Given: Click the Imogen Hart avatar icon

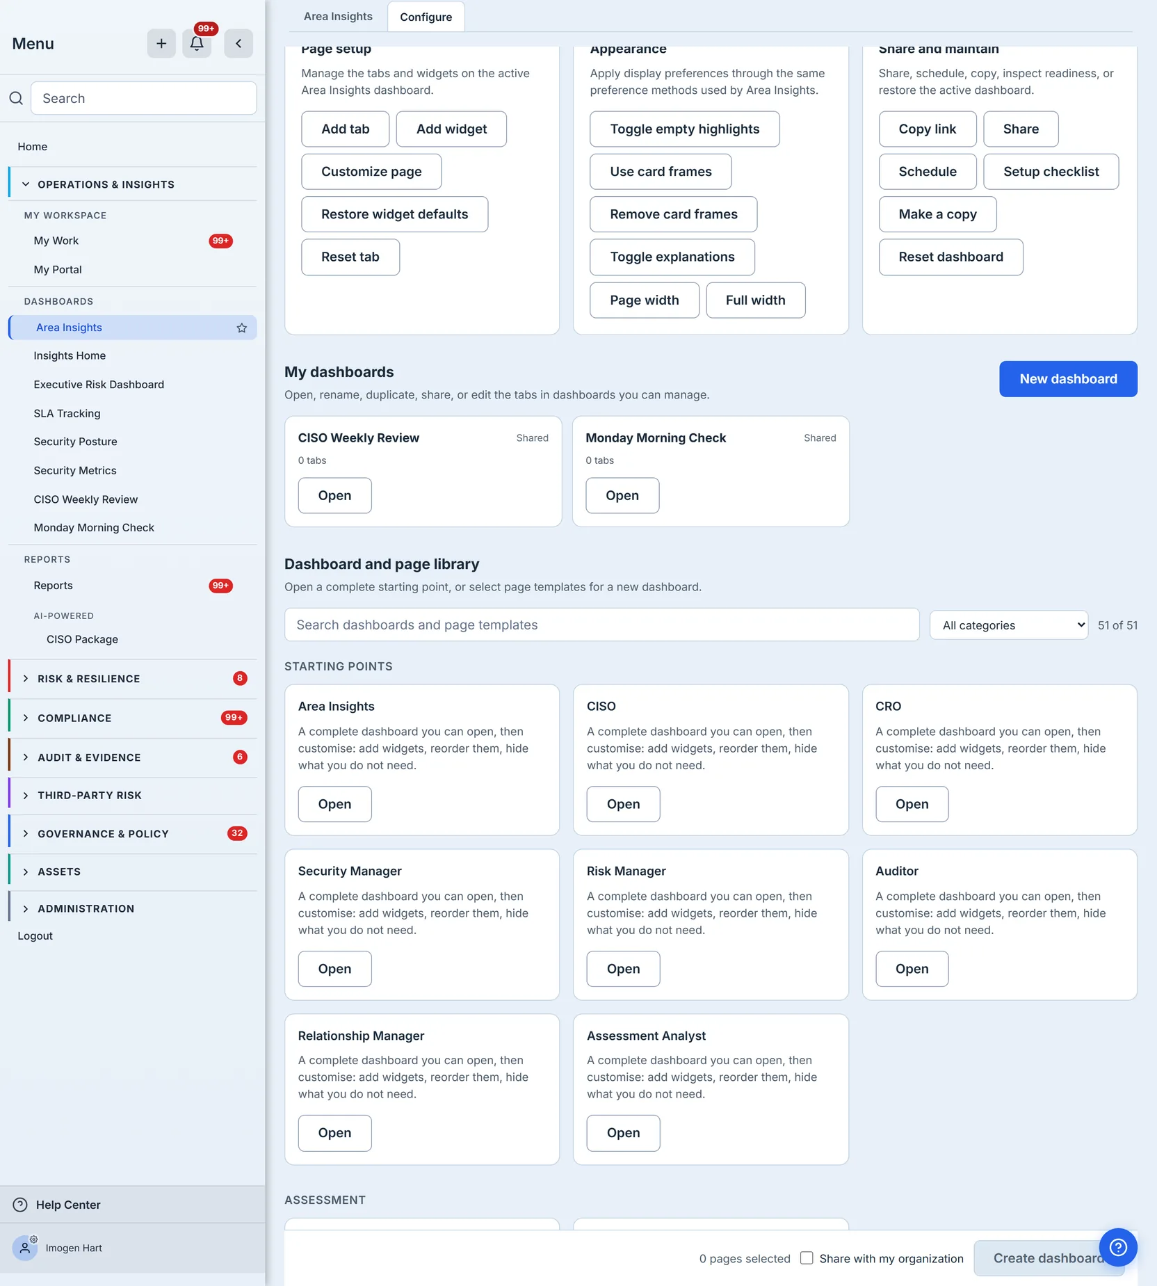Looking at the screenshot, I should pos(25,1248).
